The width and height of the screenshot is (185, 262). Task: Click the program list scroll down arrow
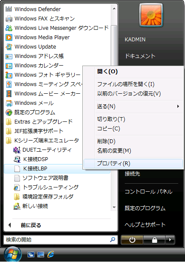(x=114, y=207)
